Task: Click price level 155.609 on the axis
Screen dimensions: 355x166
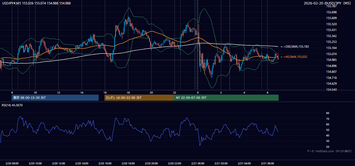Action: (331, 18)
